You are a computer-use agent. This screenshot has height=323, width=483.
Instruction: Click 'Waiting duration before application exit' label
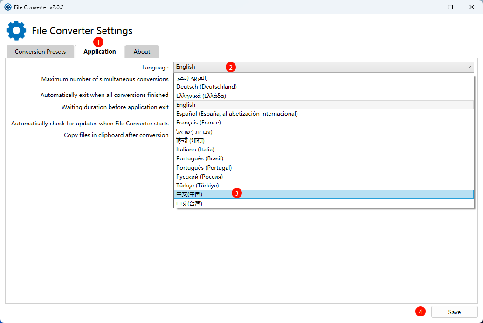coord(115,107)
